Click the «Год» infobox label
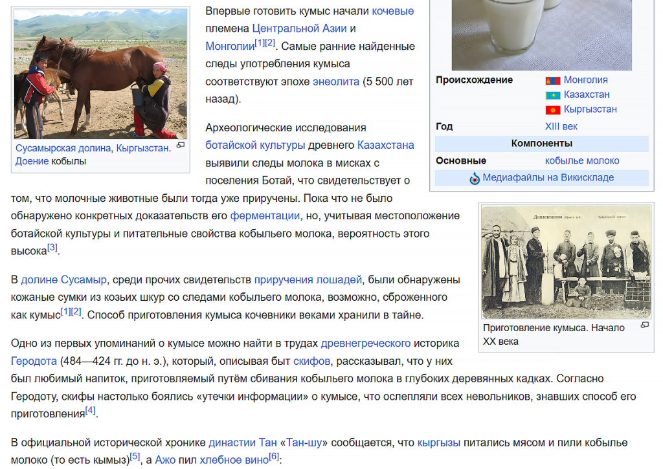 [x=444, y=126]
